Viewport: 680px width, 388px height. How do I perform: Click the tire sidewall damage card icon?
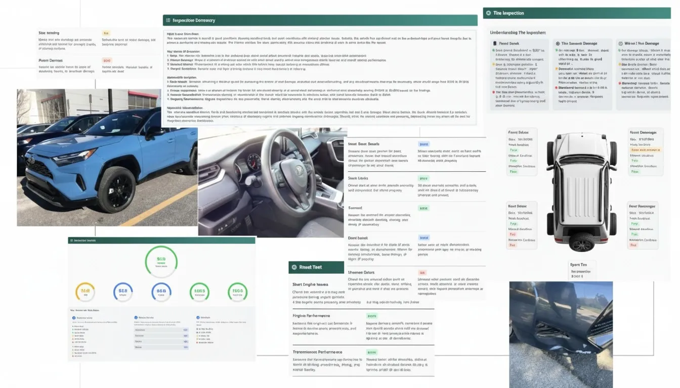coord(558,42)
